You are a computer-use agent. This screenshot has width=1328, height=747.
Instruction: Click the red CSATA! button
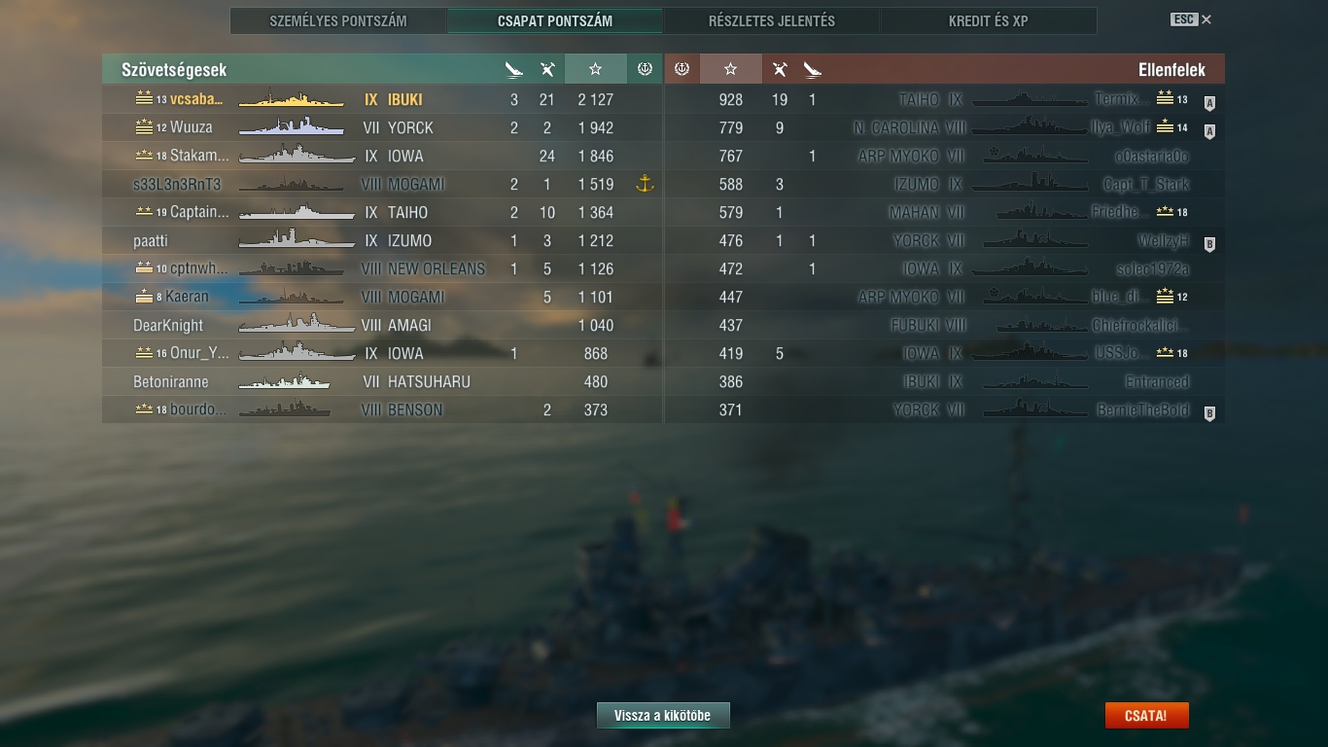(1146, 716)
